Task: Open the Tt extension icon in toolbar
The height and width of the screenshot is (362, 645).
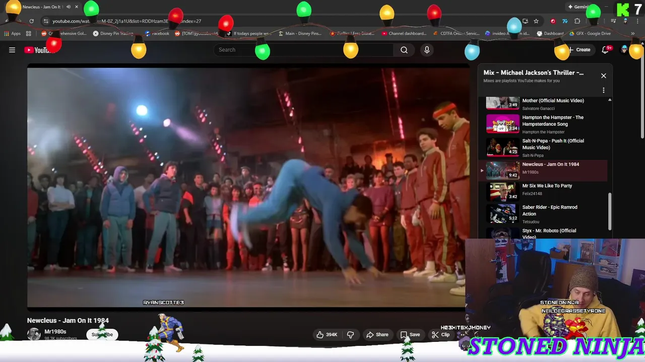Action: (565, 21)
